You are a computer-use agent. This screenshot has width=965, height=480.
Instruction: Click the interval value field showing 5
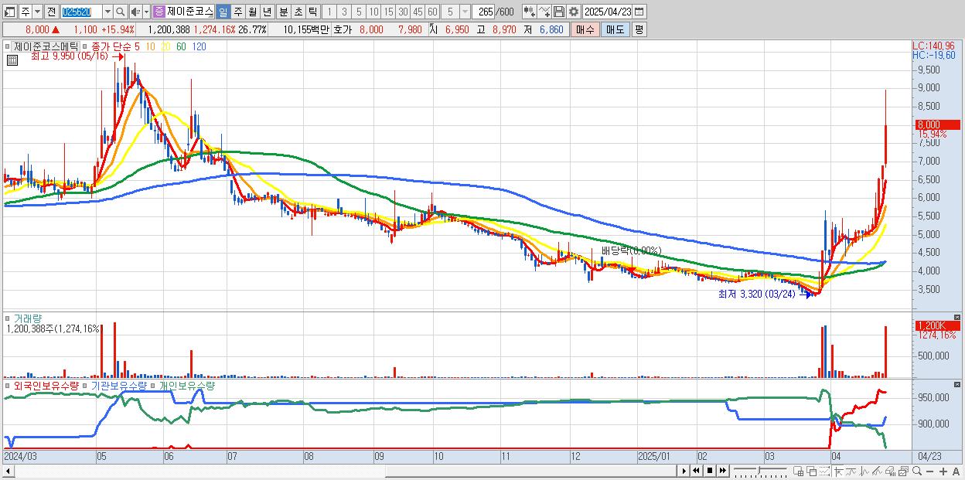click(451, 12)
